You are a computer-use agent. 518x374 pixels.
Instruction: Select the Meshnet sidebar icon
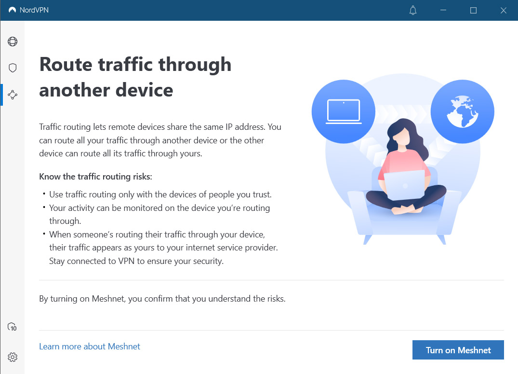pyautogui.click(x=13, y=95)
